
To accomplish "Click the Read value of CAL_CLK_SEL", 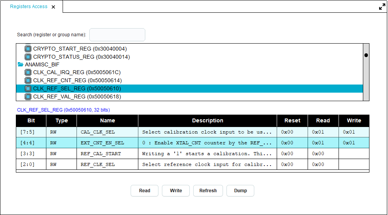I will pyautogui.click(x=318, y=132).
